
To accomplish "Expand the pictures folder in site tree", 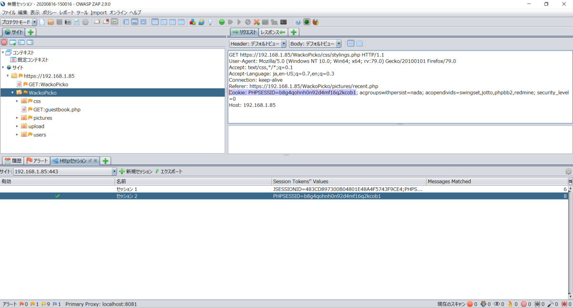I will [17, 118].
